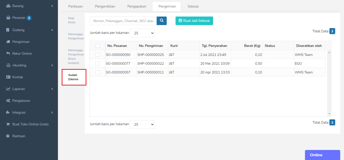Click the Akunting balance scale icon
The height and width of the screenshot is (160, 344).
(8, 65)
